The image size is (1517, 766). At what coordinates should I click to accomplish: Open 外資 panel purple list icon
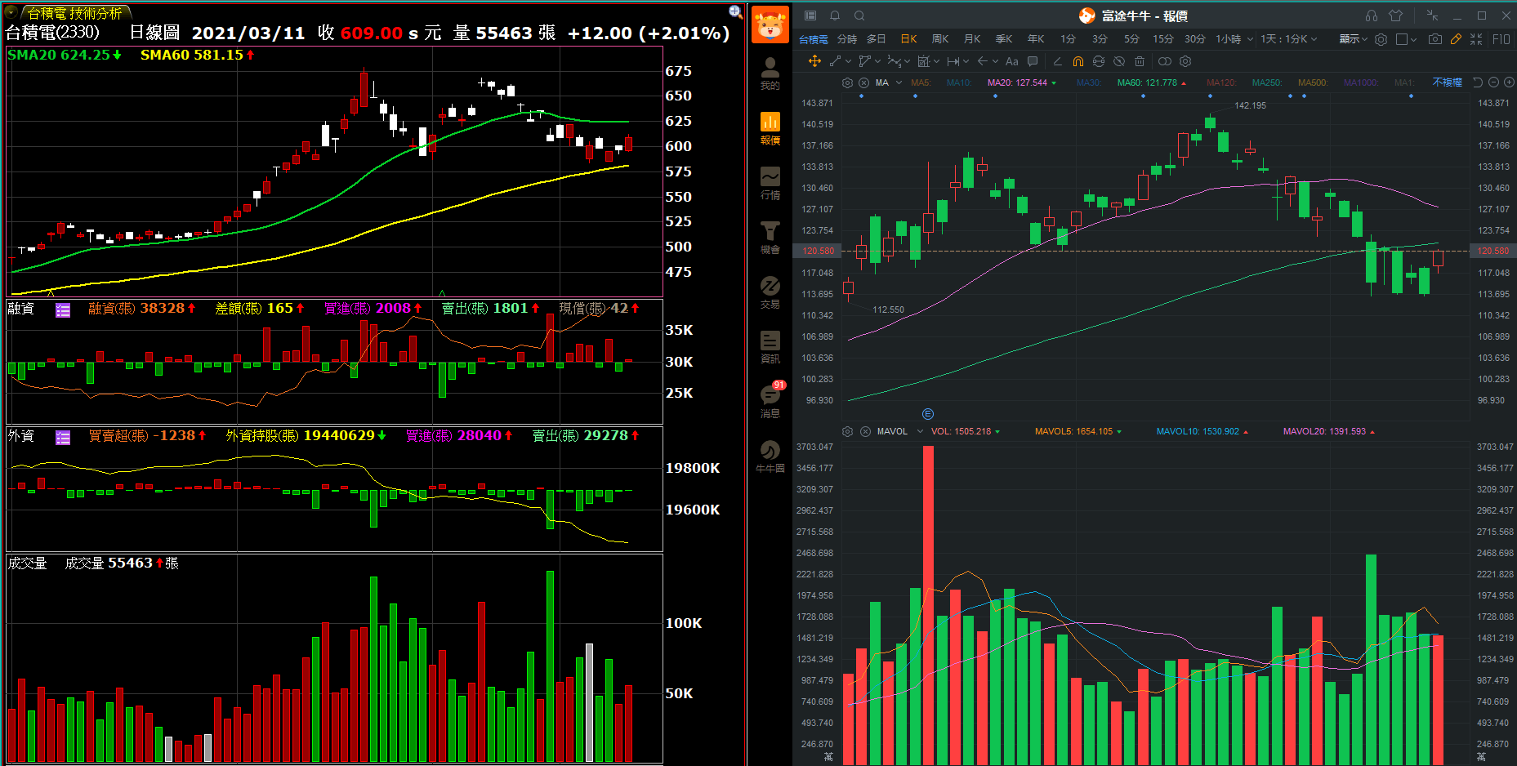tap(63, 438)
